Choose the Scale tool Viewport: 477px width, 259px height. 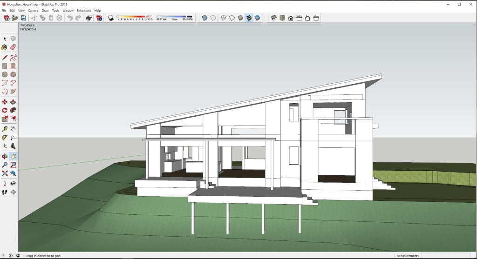click(5, 119)
